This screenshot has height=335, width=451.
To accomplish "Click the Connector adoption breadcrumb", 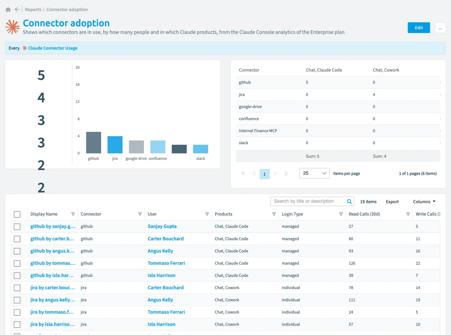I will click(x=67, y=10).
